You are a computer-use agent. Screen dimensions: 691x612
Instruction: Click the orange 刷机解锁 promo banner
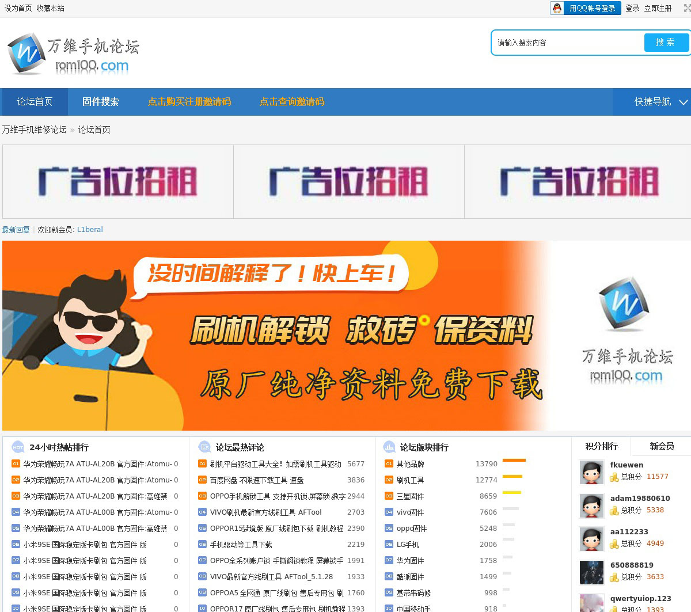click(x=347, y=336)
